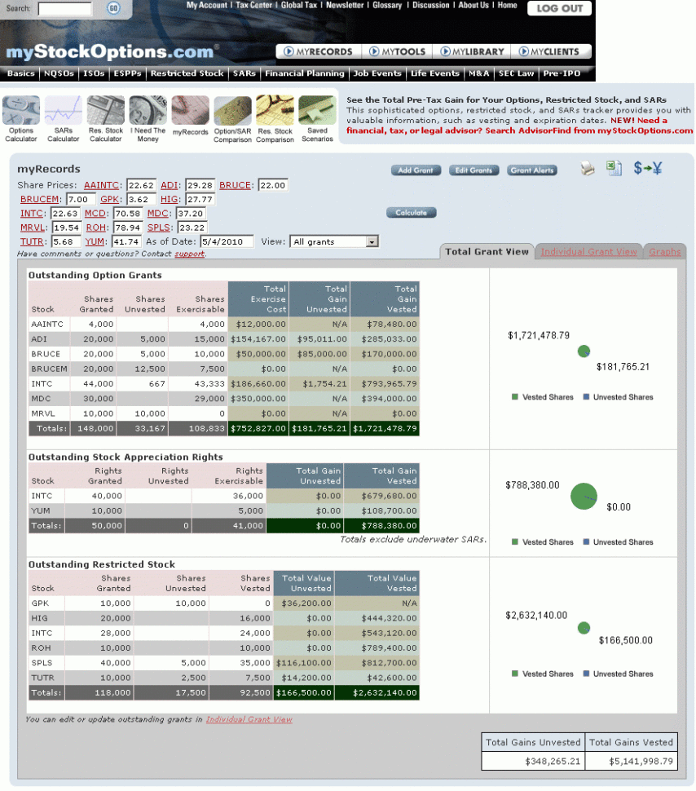The height and width of the screenshot is (791, 696).
Task: Open Individual Grant View link at bottom
Action: [x=249, y=719]
